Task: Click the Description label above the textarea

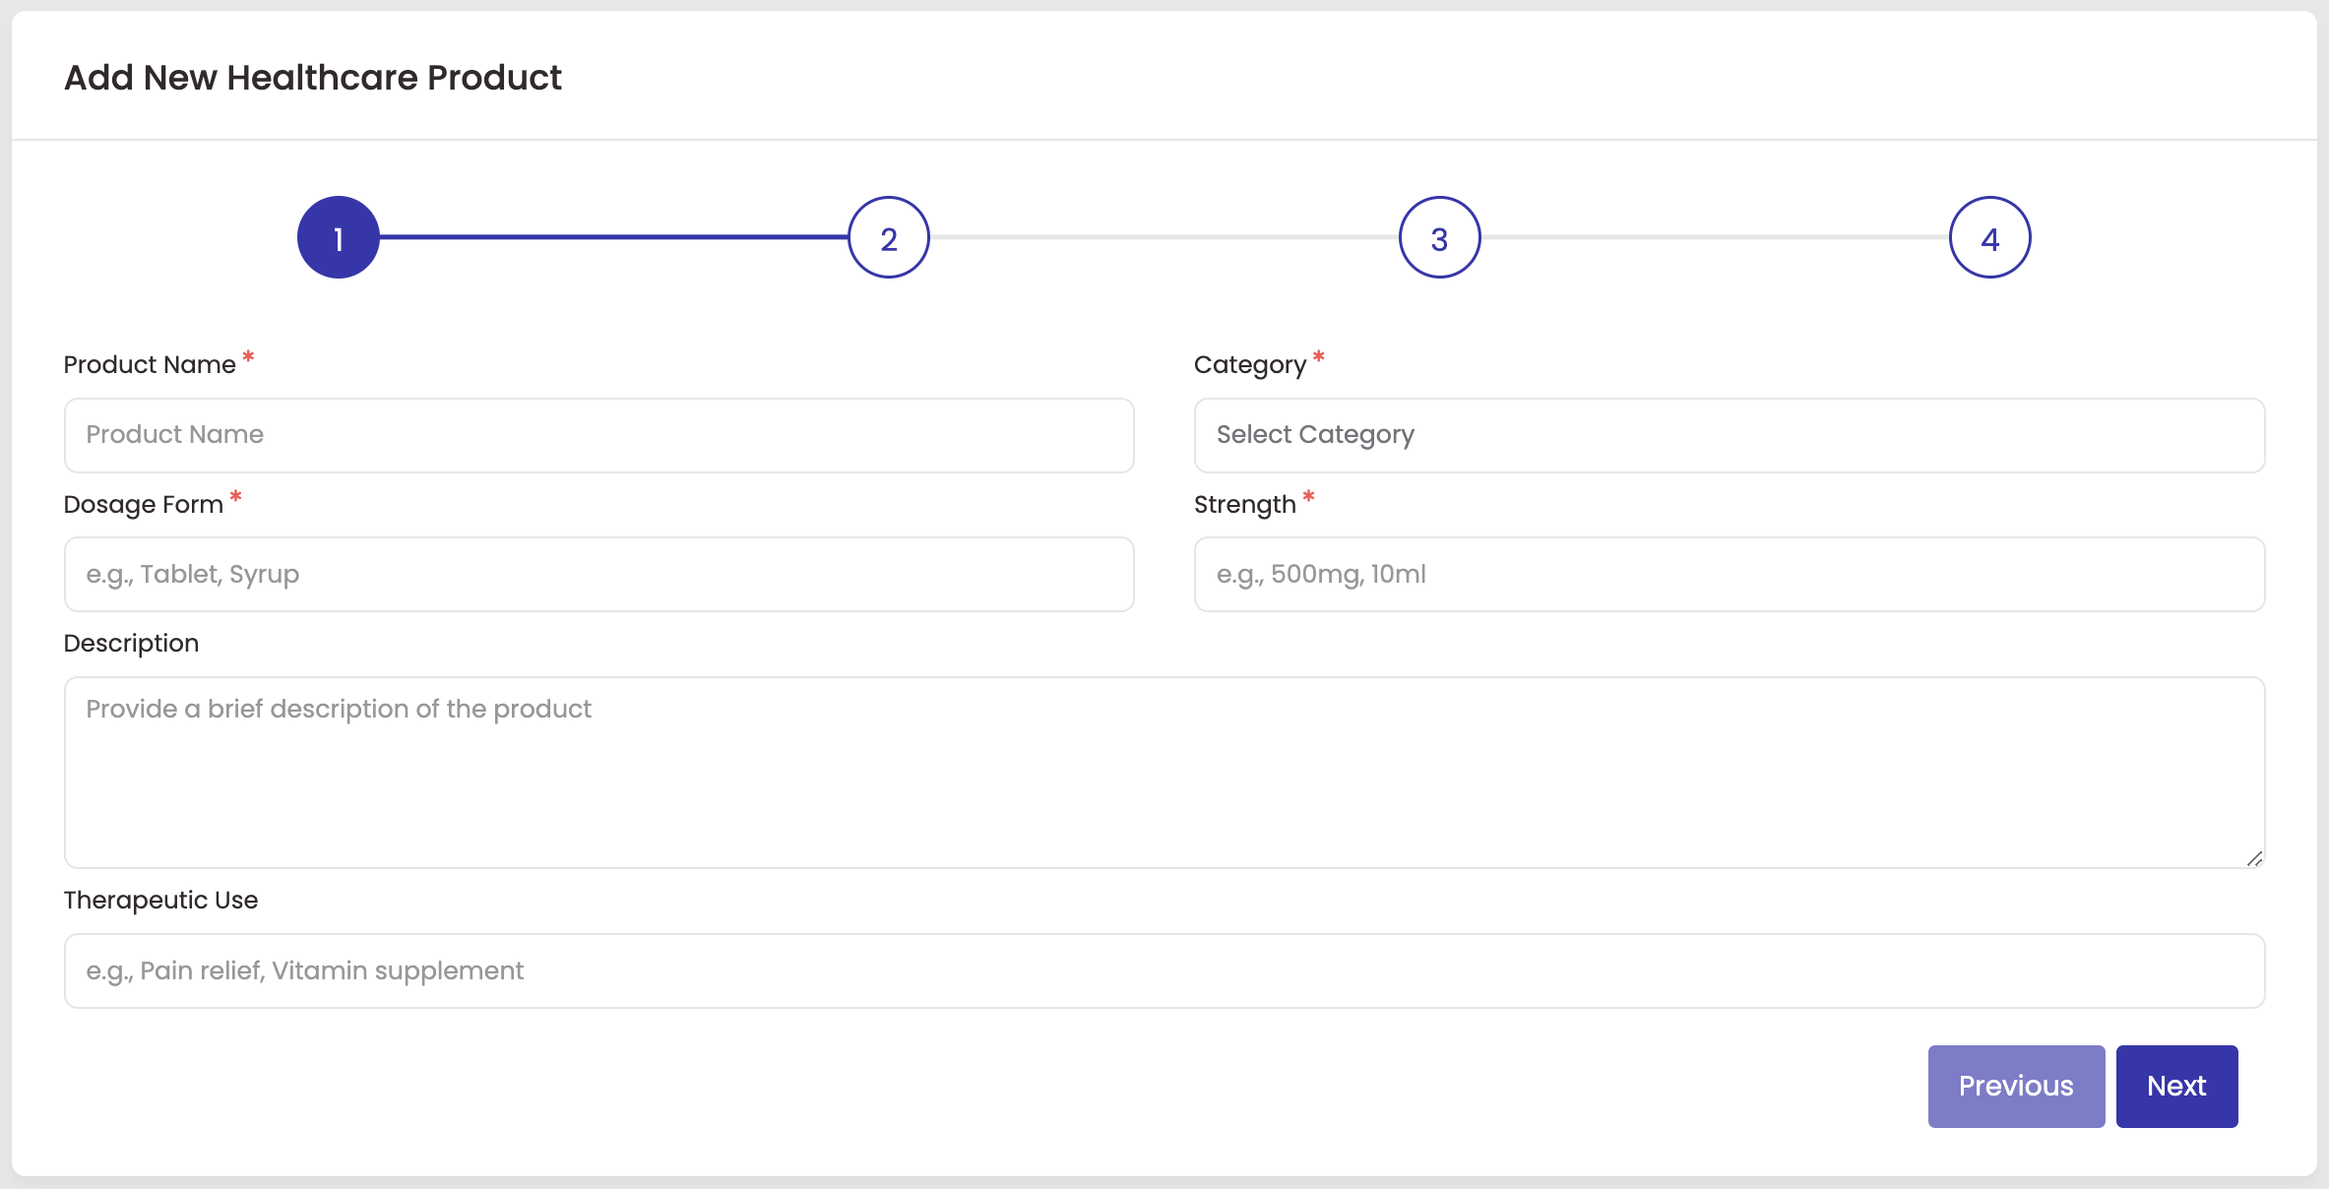Action: 131,644
